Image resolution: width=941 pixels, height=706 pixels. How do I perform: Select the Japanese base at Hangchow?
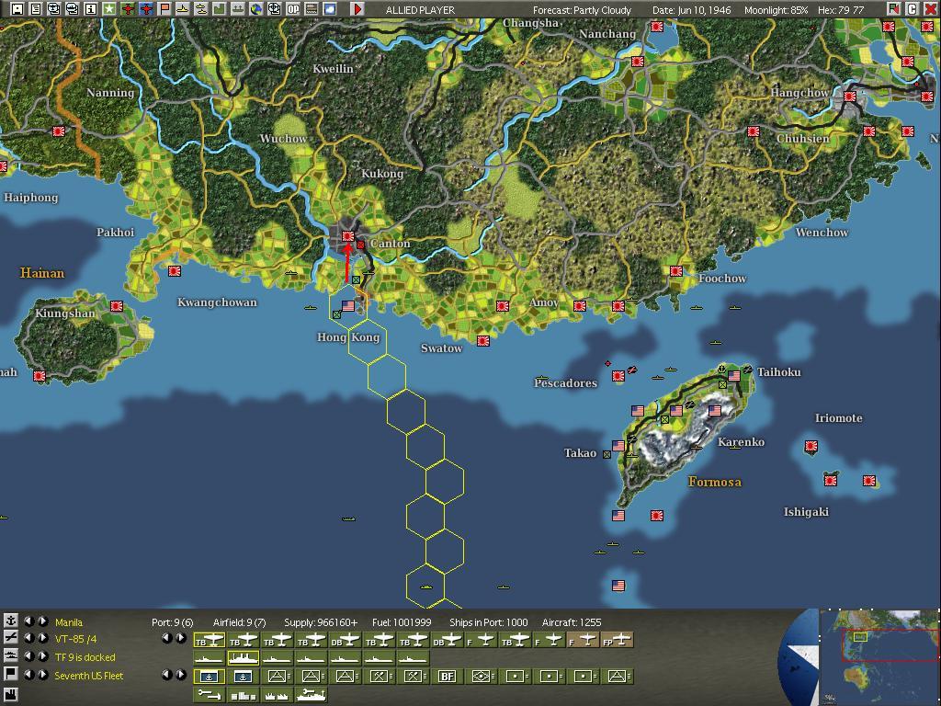click(850, 96)
